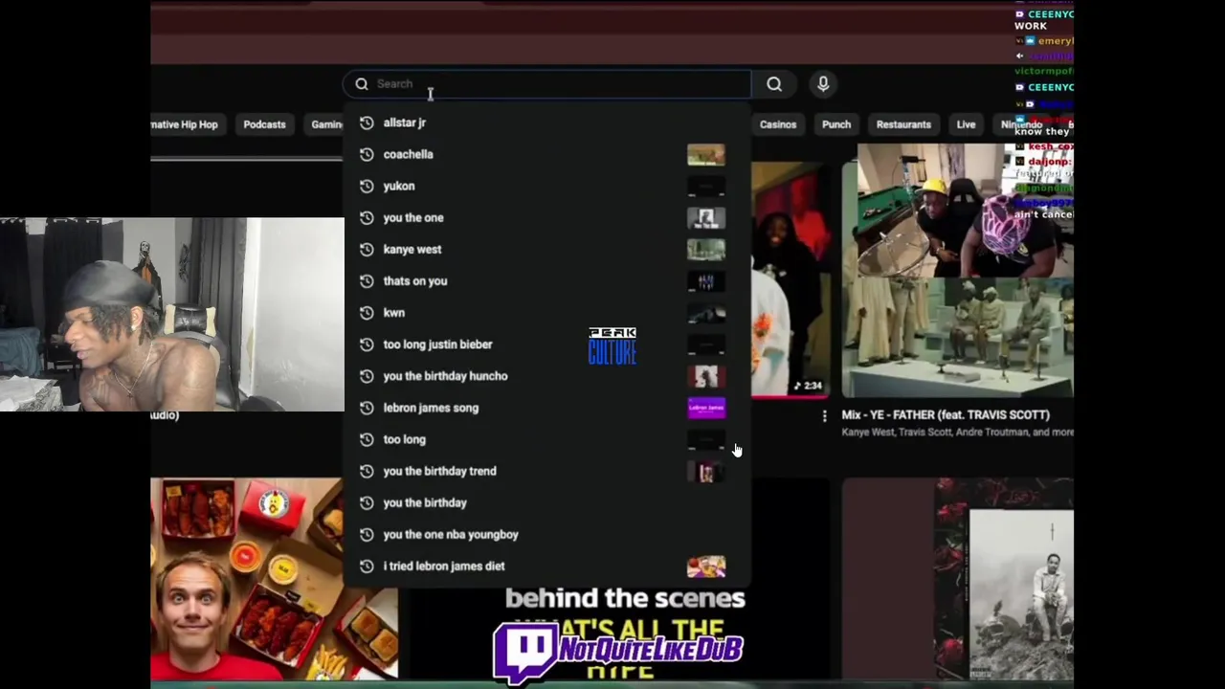Click history icon beside 'lebron james song'
1225x689 pixels.
pos(367,407)
